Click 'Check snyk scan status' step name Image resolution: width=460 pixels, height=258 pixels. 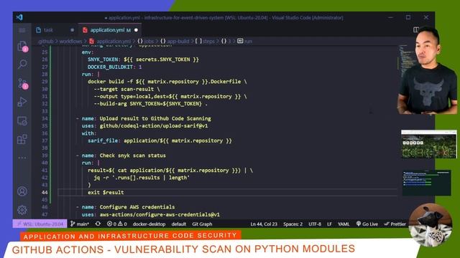point(132,156)
